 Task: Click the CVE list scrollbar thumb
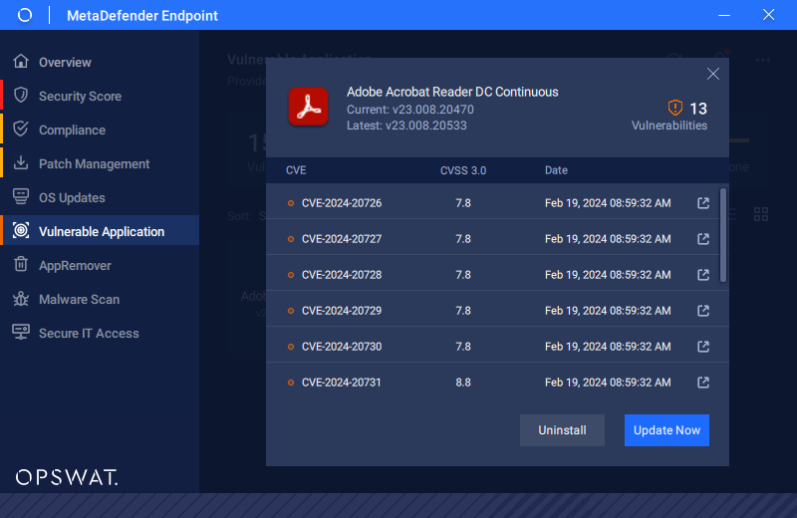click(x=723, y=235)
